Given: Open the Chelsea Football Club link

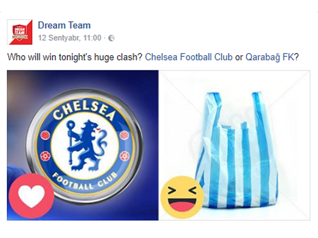Looking at the screenshot, I should (189, 57).
